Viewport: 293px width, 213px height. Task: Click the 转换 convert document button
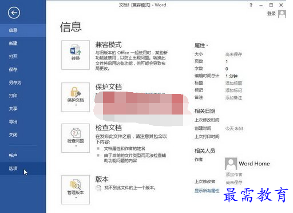(x=76, y=55)
